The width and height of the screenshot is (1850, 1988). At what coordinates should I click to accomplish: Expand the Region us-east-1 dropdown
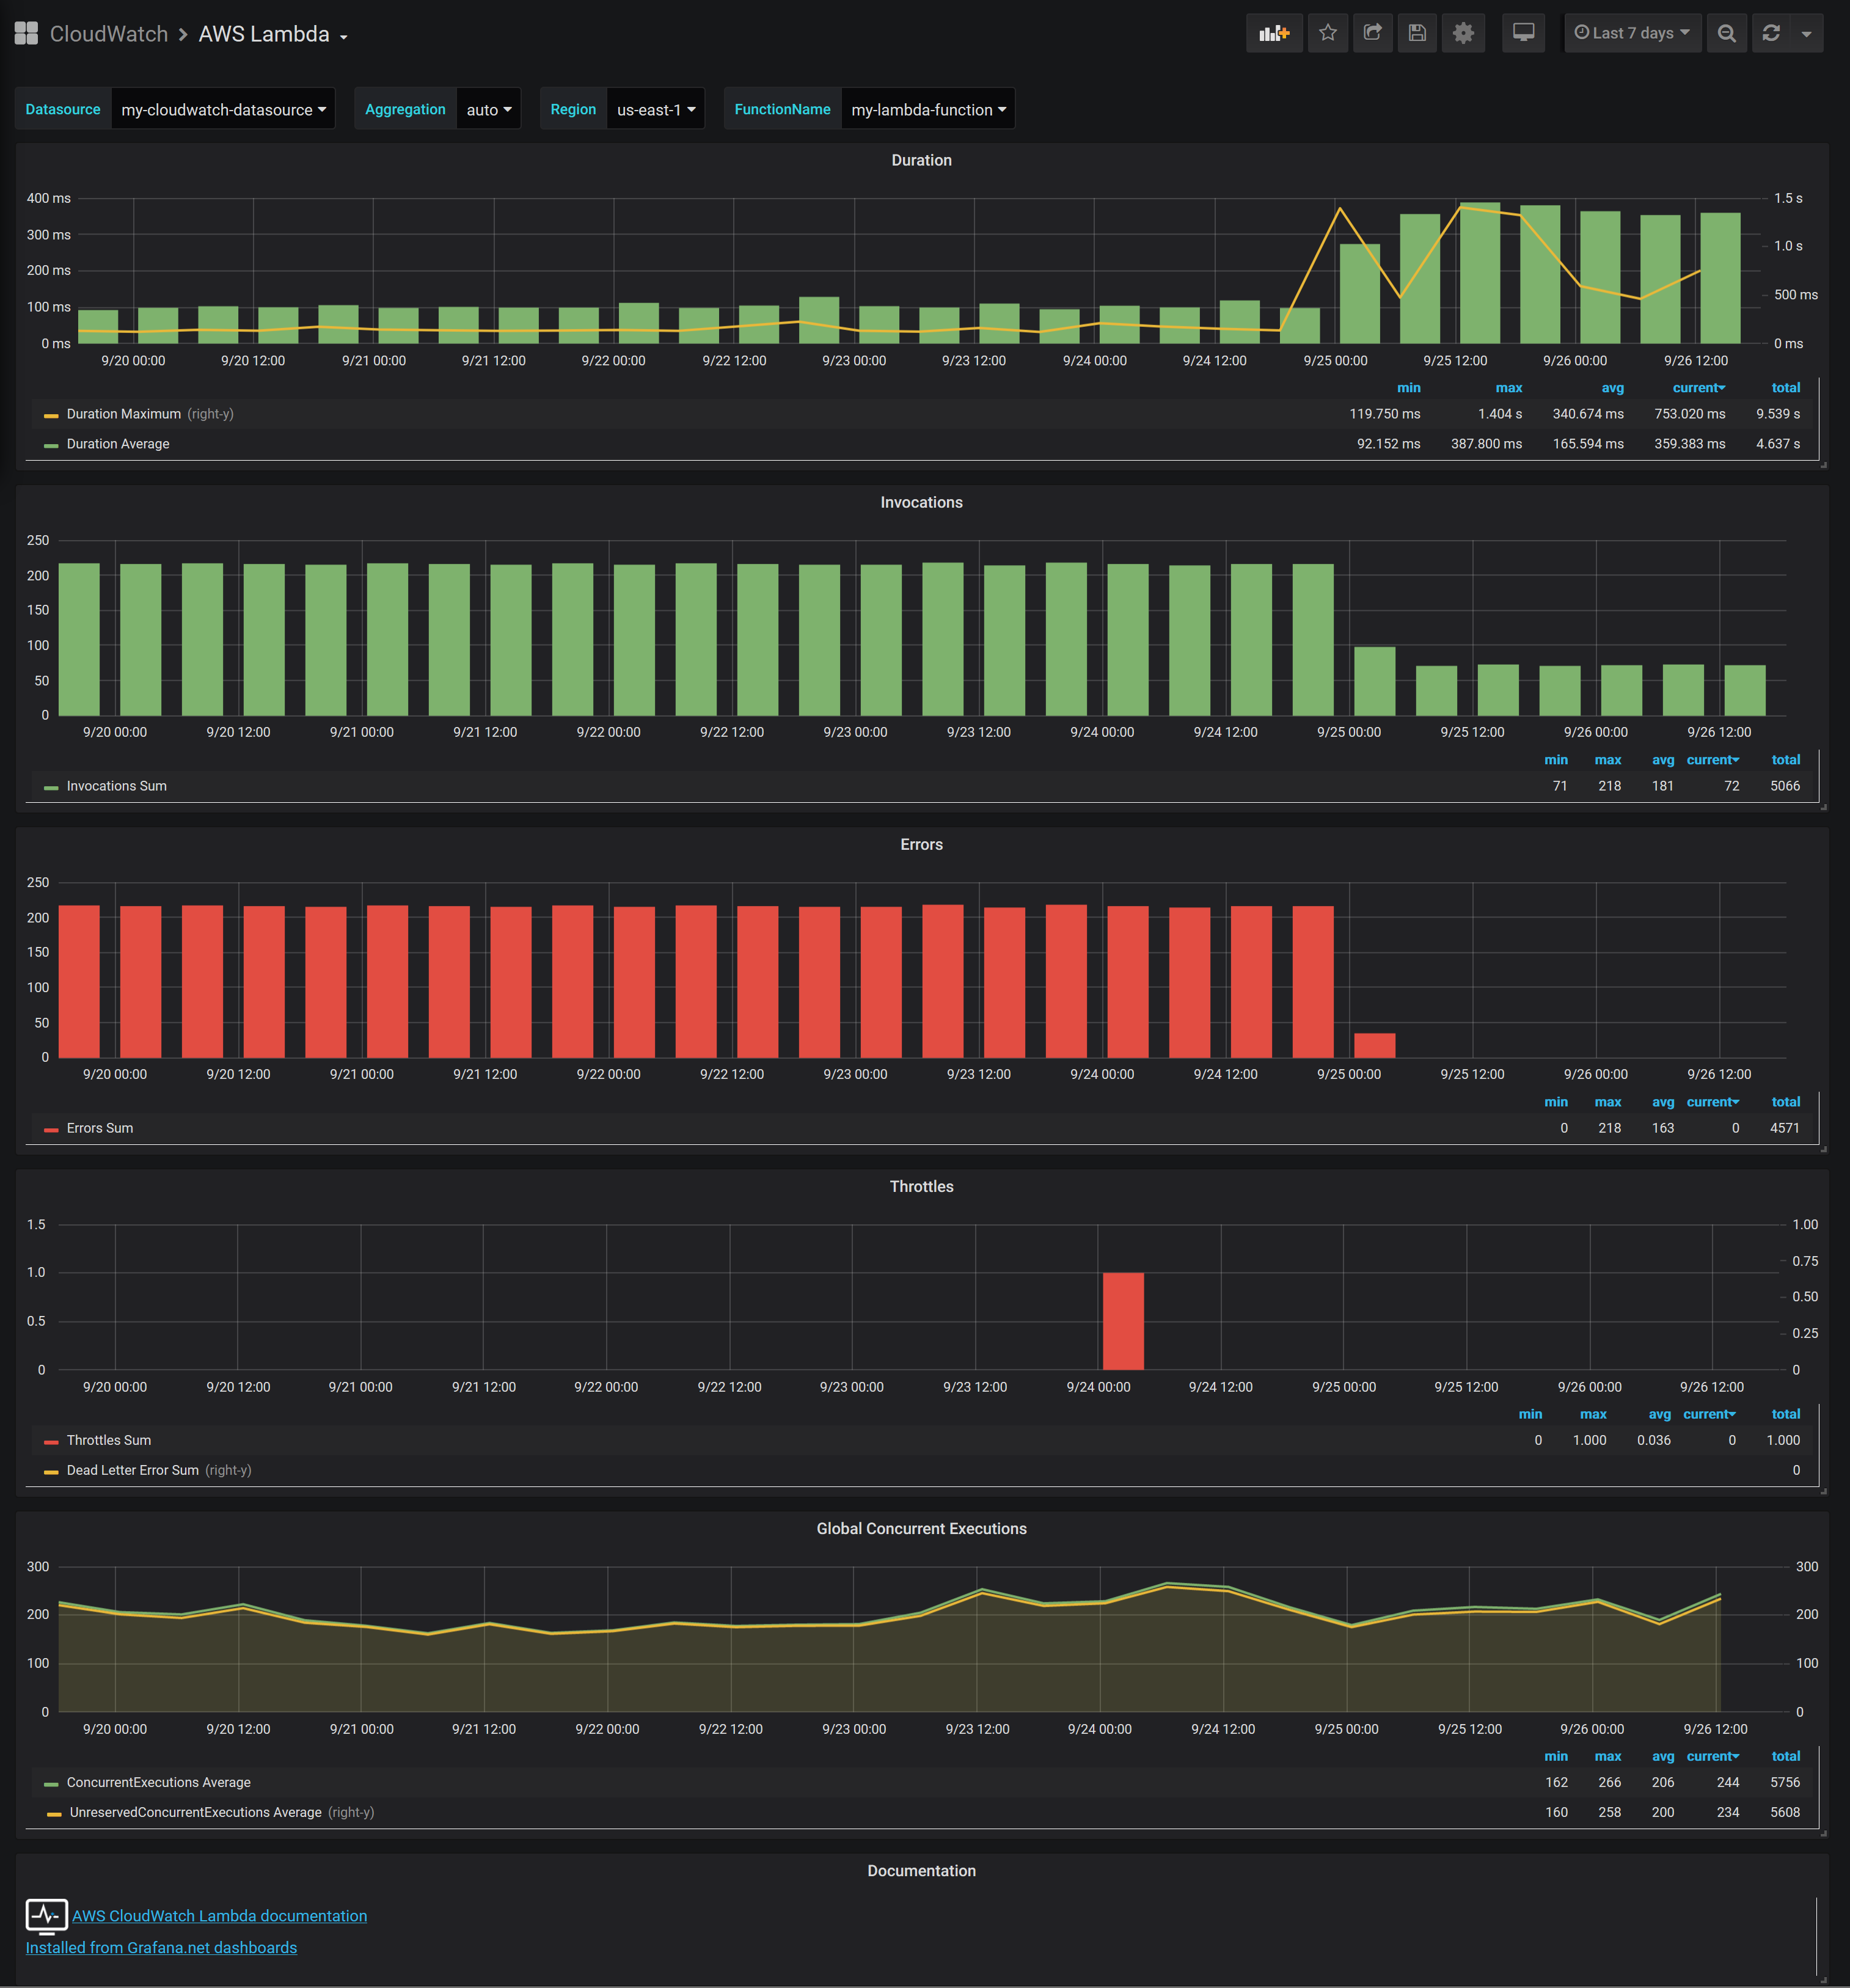(x=655, y=109)
